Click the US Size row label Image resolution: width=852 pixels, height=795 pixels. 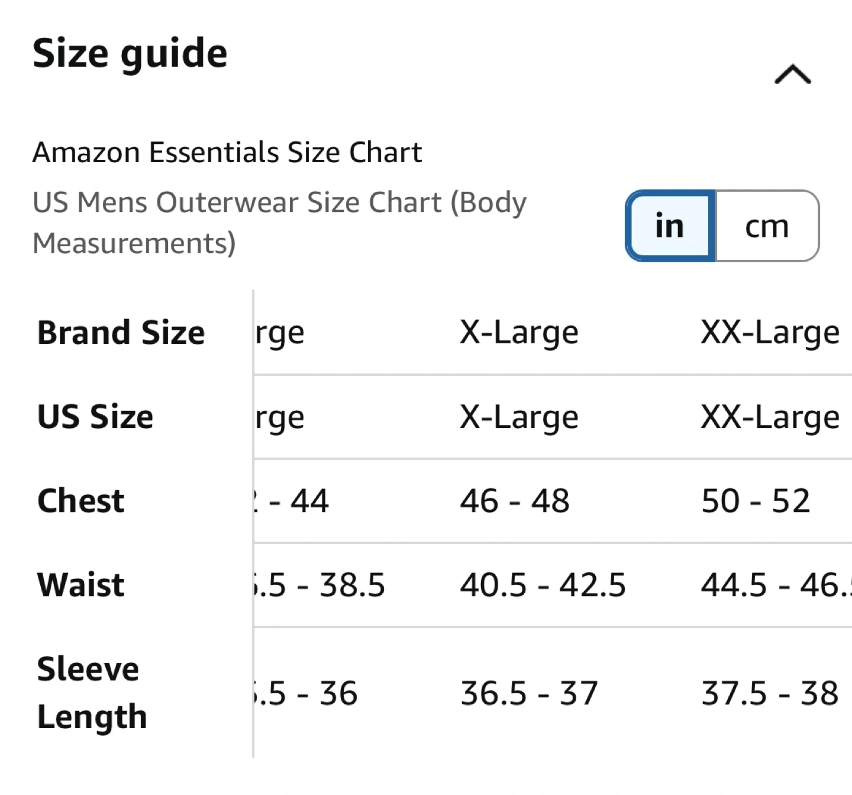(95, 417)
